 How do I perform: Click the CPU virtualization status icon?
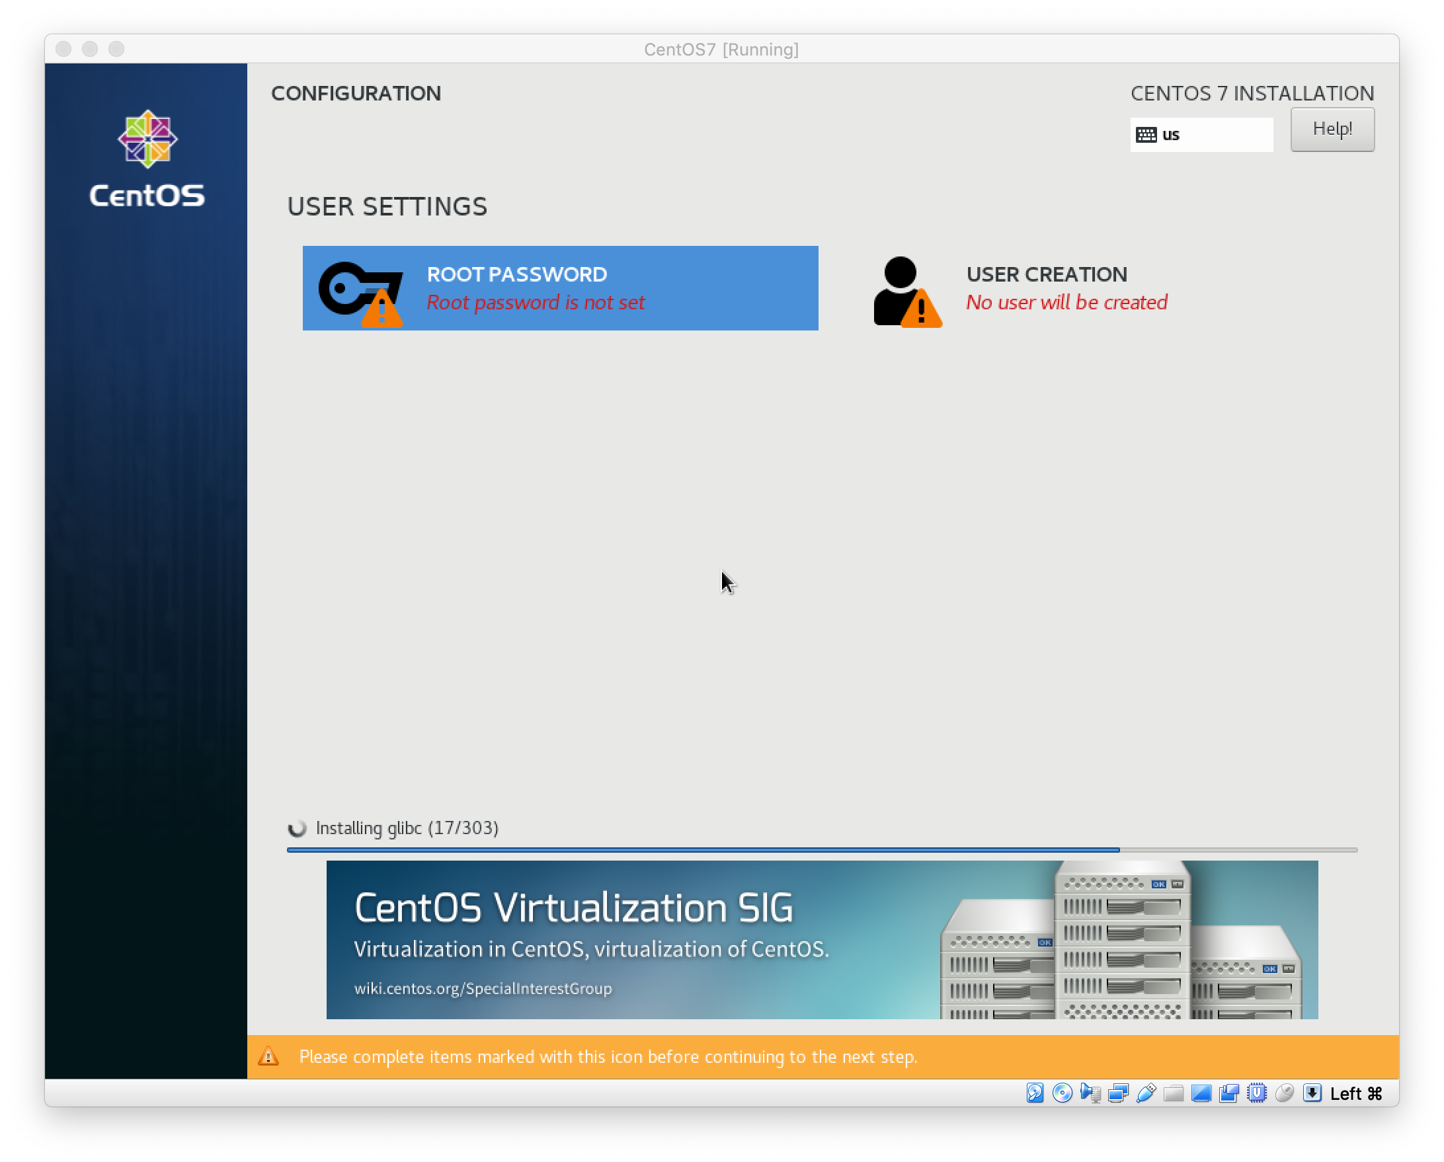[x=1256, y=1093]
